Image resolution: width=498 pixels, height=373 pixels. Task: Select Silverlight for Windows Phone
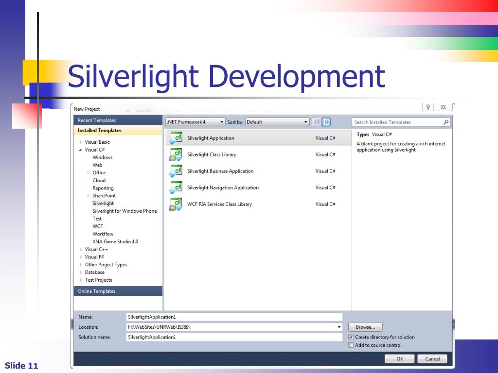click(x=124, y=211)
